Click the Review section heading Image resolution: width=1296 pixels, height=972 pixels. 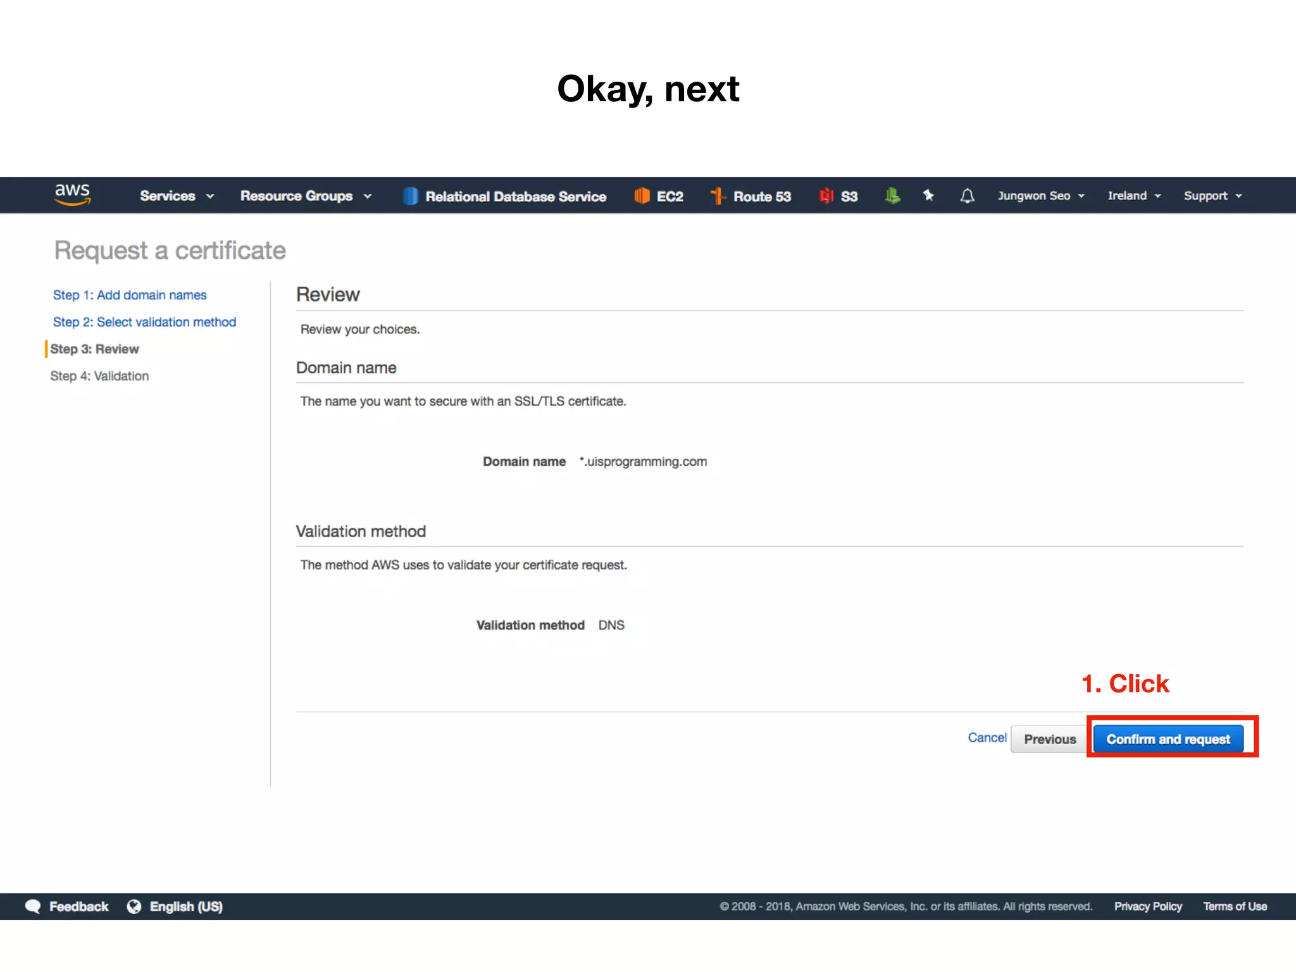coord(328,294)
